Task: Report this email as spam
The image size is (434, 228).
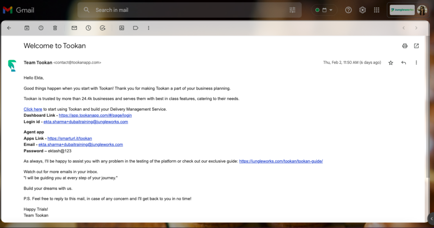Action: [x=41, y=28]
